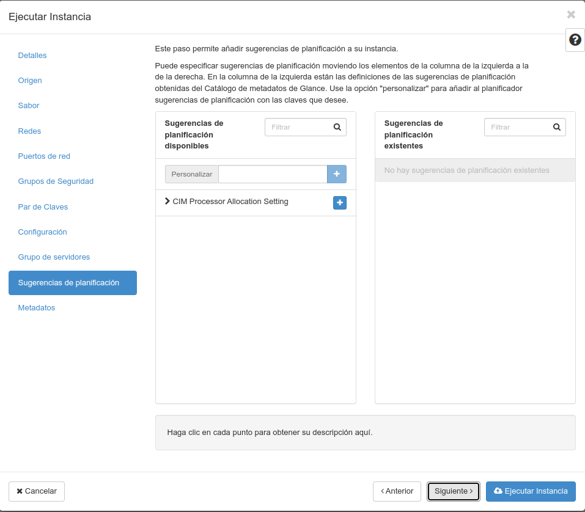Click Ejecutar Instancia to launch
Screen dimensions: 585x512
pos(531,491)
